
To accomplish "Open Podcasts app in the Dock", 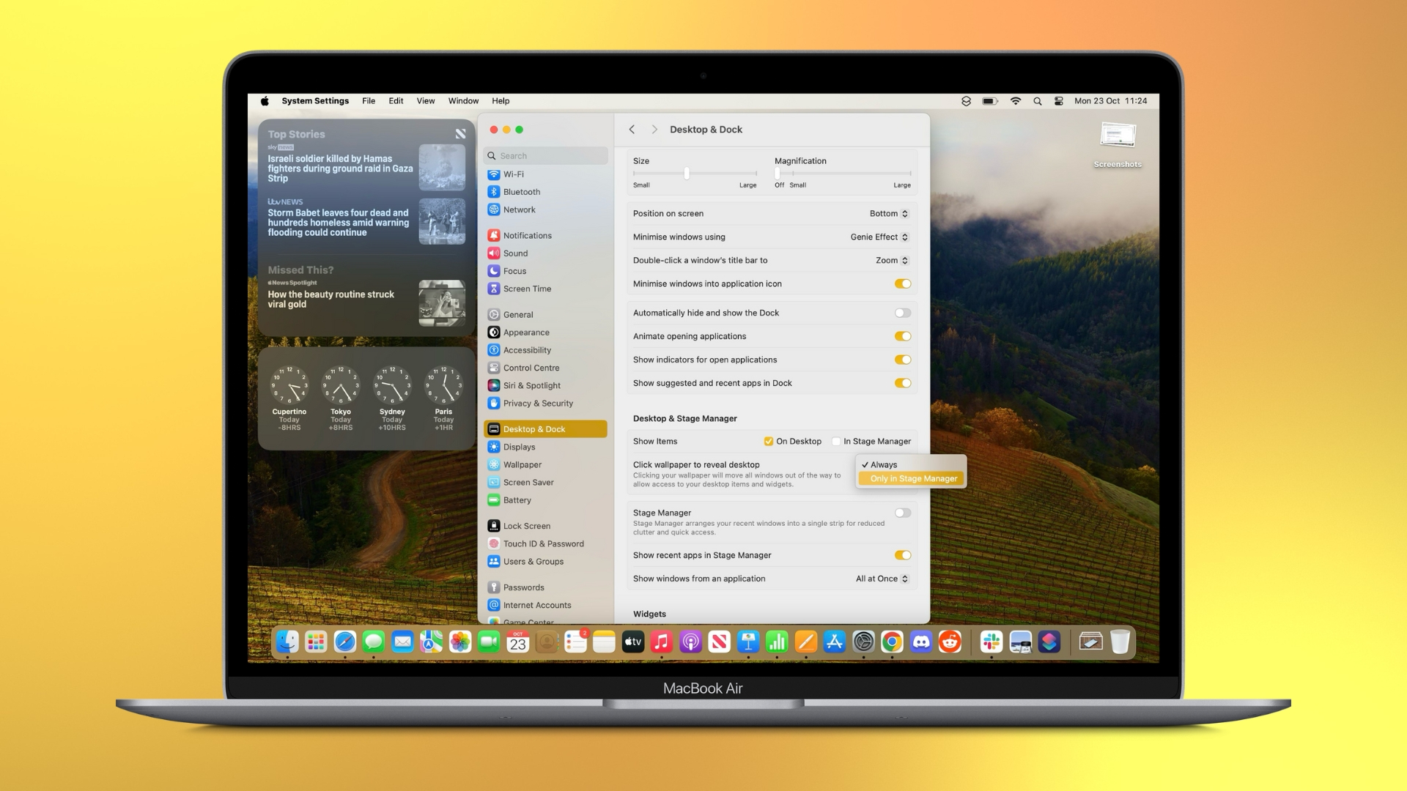I will (x=690, y=642).
